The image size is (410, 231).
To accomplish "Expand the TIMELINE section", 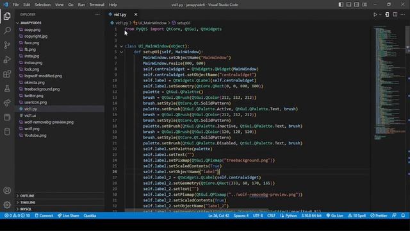I will (x=60, y=203).
